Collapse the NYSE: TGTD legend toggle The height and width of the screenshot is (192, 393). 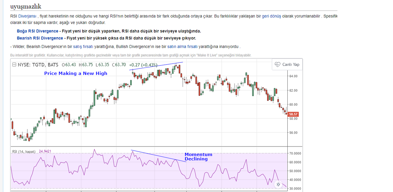click(x=14, y=65)
